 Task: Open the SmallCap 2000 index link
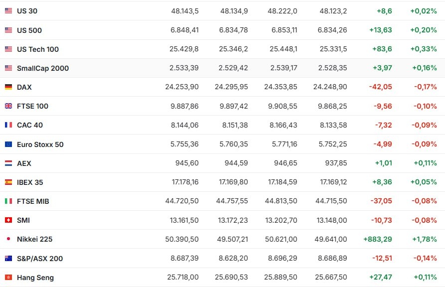coord(43,68)
